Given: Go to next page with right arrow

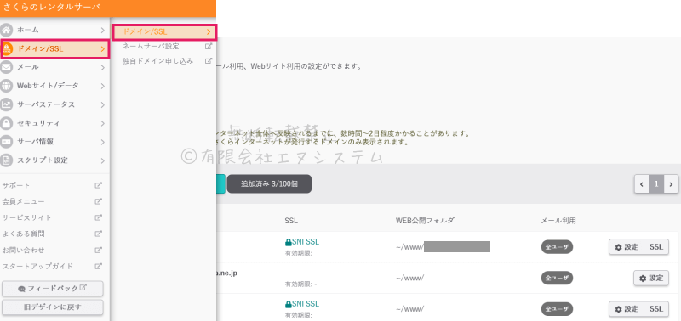Looking at the screenshot, I should pyautogui.click(x=671, y=184).
